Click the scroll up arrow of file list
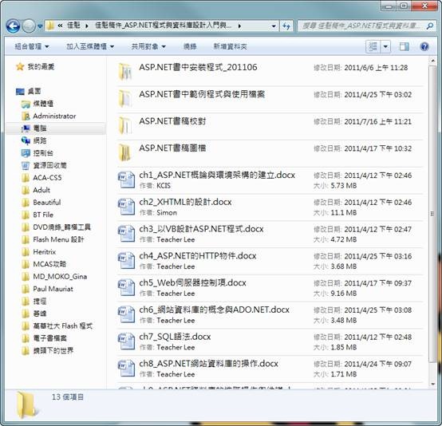442x426 pixels. pyautogui.click(x=432, y=61)
